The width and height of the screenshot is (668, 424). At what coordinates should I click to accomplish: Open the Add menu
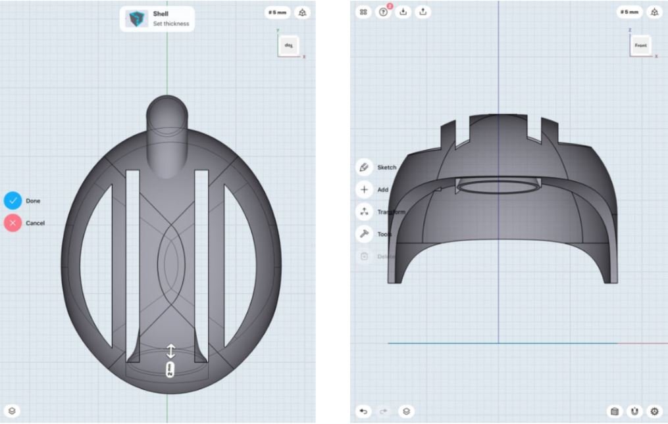[x=364, y=189]
